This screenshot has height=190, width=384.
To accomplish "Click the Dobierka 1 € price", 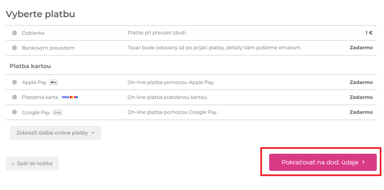I will [369, 32].
